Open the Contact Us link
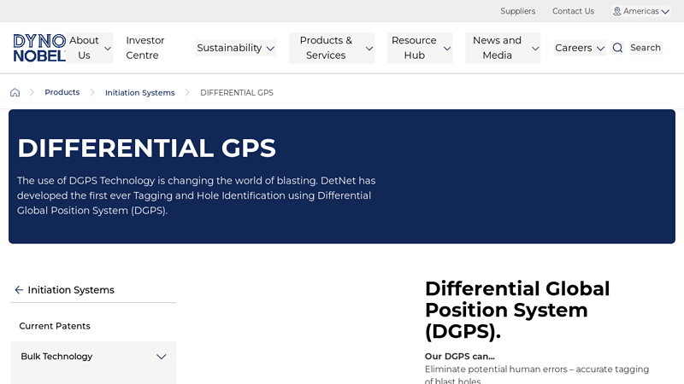 573,11
